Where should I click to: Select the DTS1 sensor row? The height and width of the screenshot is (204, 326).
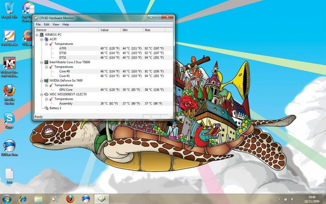103,58
